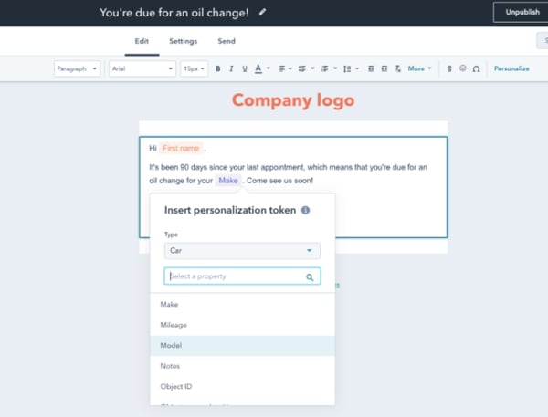Click the First name token
Viewport: 548px width, 417px height.
point(181,148)
